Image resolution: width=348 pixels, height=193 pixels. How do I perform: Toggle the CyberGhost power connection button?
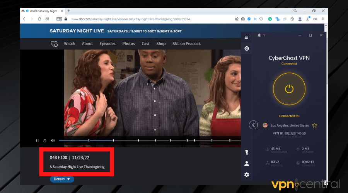(x=289, y=89)
